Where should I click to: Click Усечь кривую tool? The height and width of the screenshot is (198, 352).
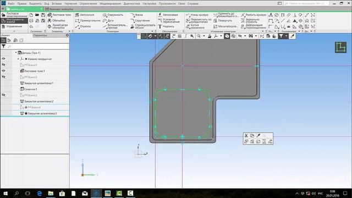(197, 15)
